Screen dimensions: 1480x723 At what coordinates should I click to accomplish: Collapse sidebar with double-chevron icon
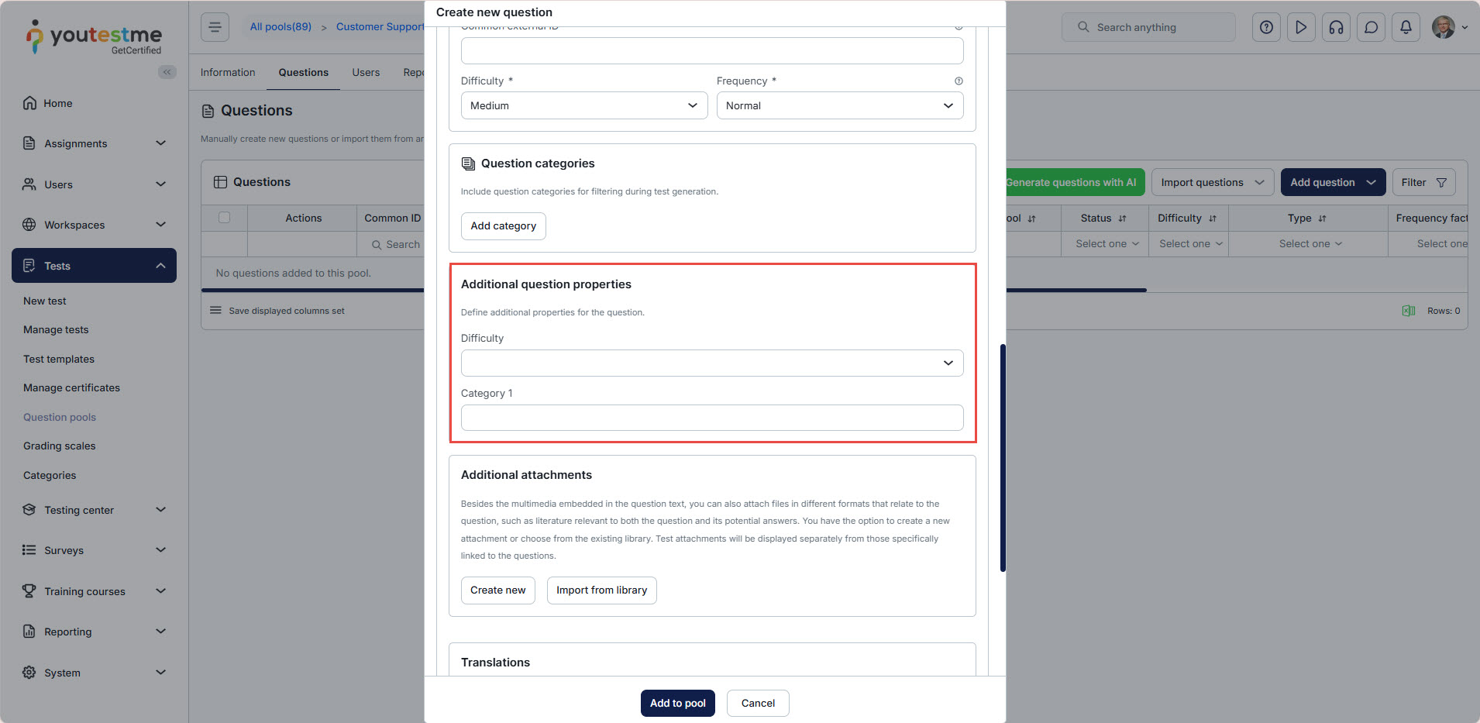(x=167, y=72)
